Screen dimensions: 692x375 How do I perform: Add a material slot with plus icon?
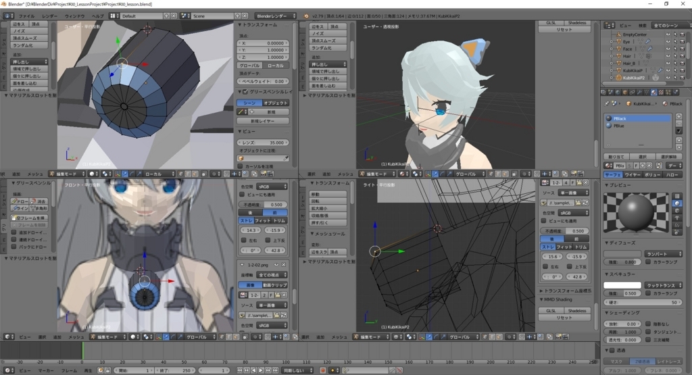click(678, 117)
